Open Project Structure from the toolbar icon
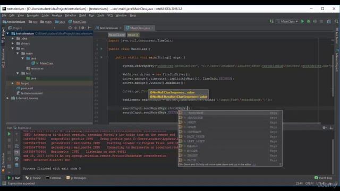Image resolution: width=340 pixels, height=191 pixels. click(x=329, y=21)
